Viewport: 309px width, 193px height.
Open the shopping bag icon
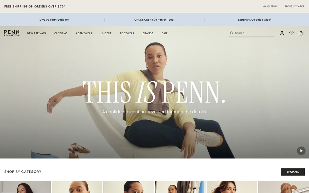point(301,33)
